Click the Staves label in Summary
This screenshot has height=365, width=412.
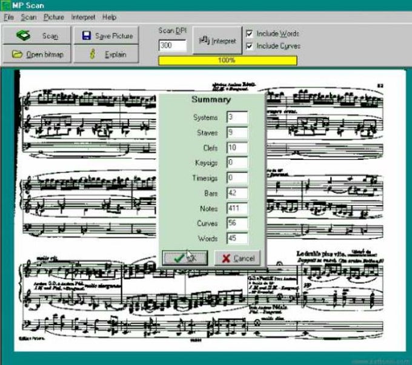click(207, 133)
